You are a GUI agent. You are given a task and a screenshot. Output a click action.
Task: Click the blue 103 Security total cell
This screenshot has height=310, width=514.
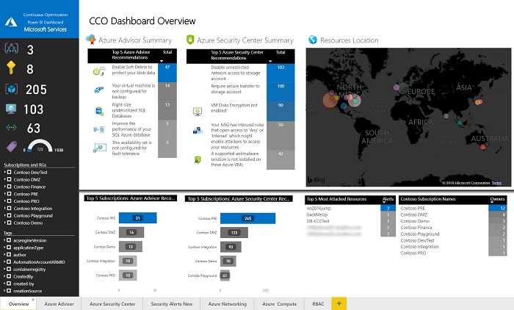(280, 73)
